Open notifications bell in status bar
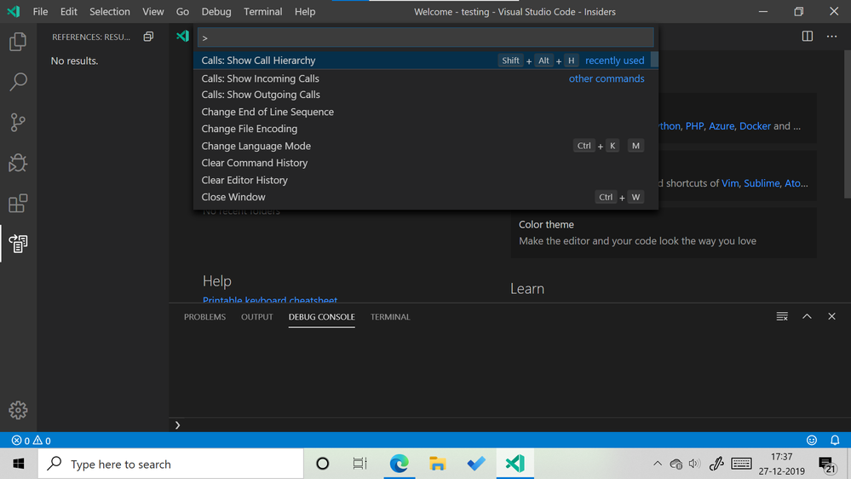The height and width of the screenshot is (479, 851). pyautogui.click(x=835, y=441)
